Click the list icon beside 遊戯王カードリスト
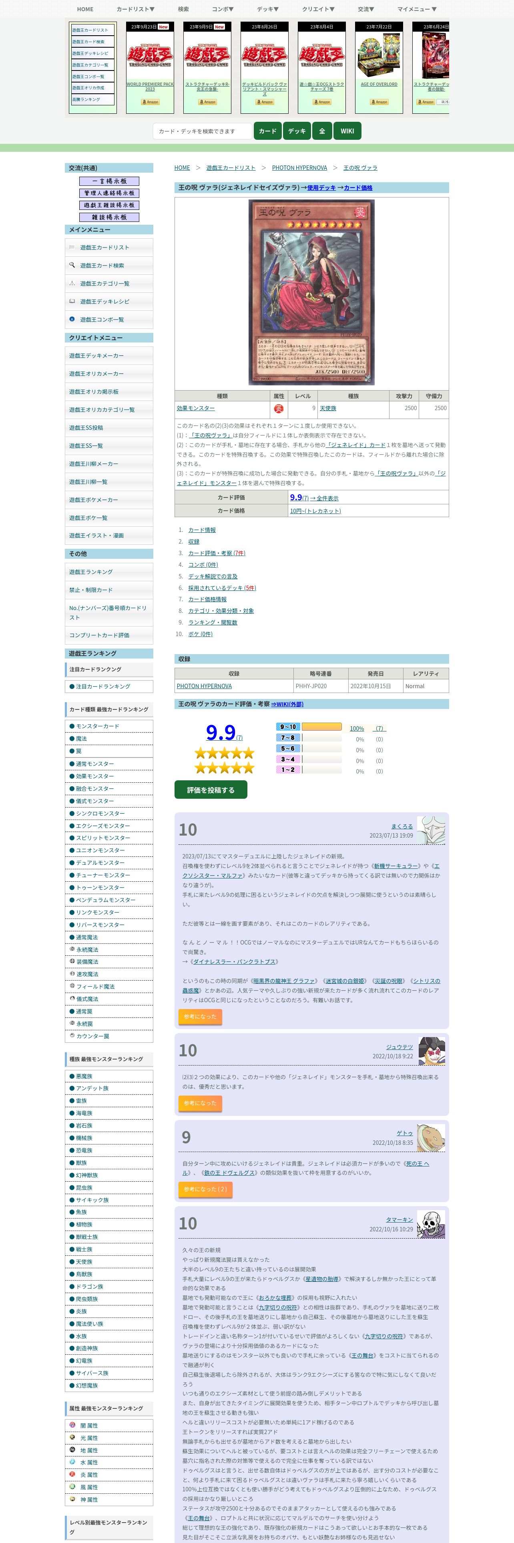The width and height of the screenshot is (514, 1543). pyautogui.click(x=72, y=248)
